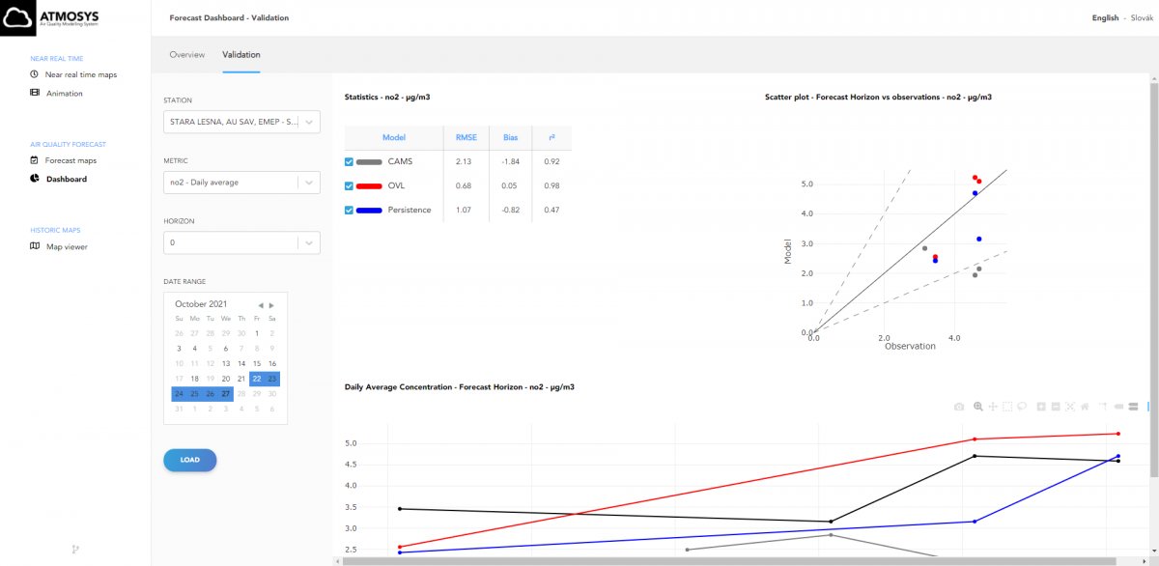Switch to the Overview tab
Viewport: 1159px width, 566px height.
pos(187,55)
